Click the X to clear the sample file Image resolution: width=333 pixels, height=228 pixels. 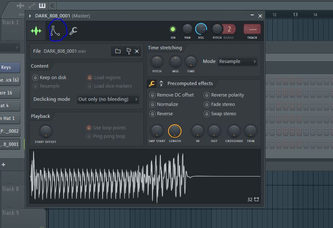[137, 51]
